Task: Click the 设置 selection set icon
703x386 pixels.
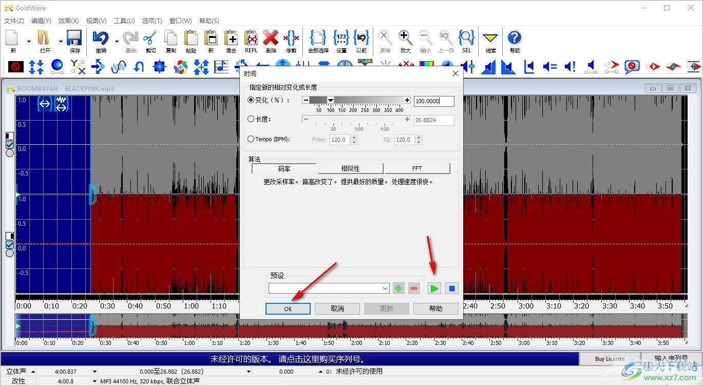Action: click(x=341, y=38)
